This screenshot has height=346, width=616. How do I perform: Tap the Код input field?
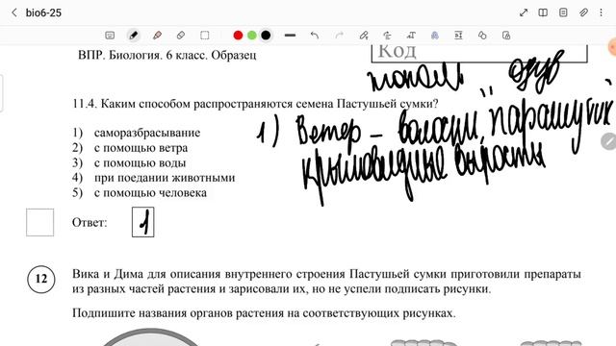coord(479,54)
